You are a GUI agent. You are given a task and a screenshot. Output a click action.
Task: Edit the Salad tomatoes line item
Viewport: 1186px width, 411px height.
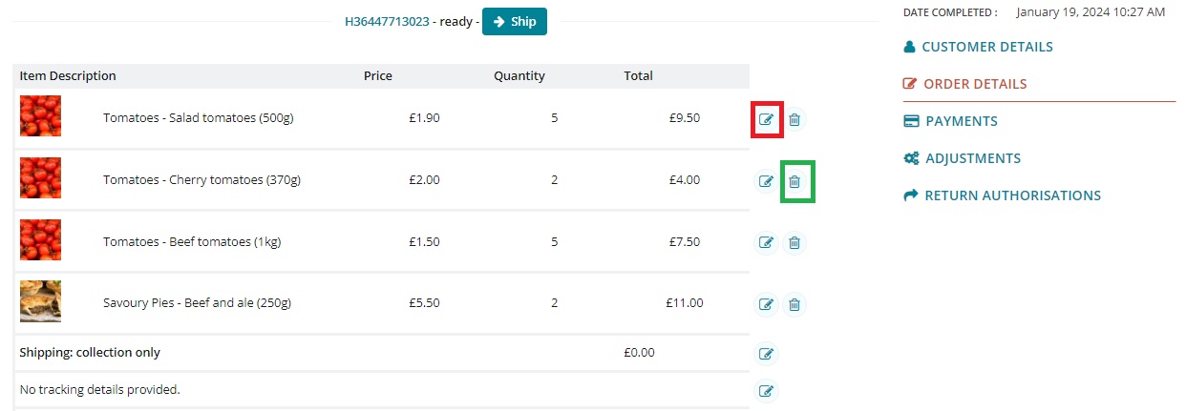(766, 119)
